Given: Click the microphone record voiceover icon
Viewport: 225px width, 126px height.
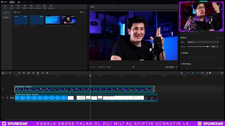Looking at the screenshot, I should tap(181, 73).
